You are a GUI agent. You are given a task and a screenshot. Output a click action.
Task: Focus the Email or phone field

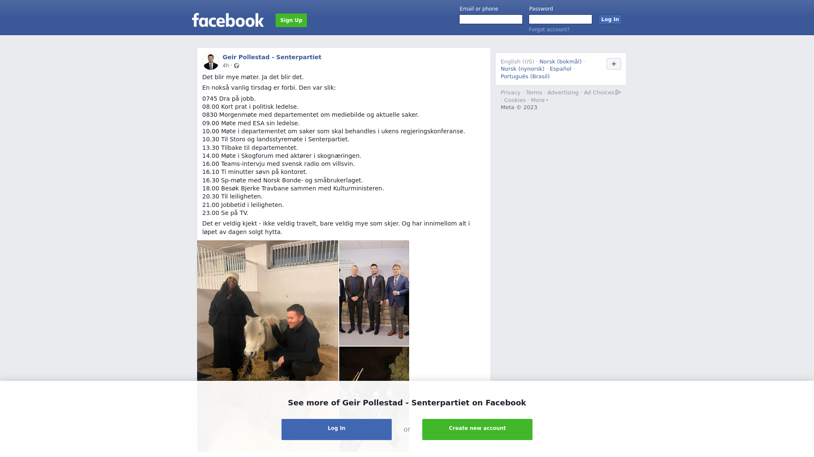click(491, 19)
